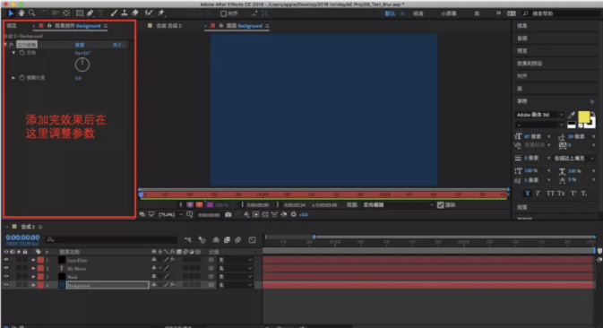Apply Faux Italic in Character panel

tap(538, 194)
